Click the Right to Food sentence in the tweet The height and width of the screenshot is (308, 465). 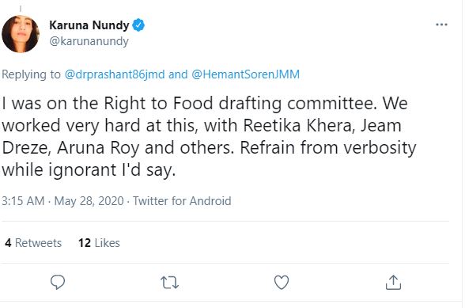pos(190,104)
